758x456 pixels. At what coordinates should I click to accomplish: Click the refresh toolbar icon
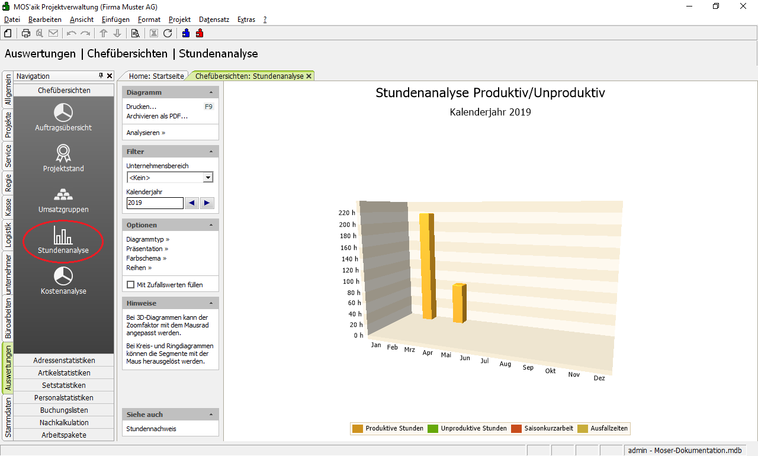[168, 33]
